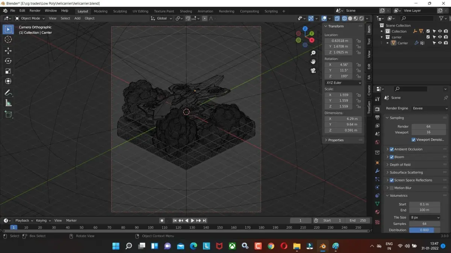Image resolution: width=451 pixels, height=253 pixels.
Task: Exclude Collection from view layer checkbox
Action: pos(428,31)
